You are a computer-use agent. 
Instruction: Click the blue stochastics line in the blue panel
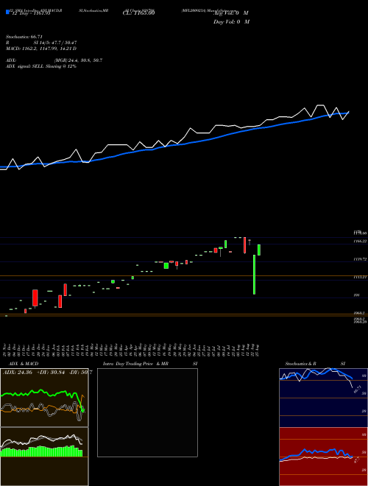316,373
